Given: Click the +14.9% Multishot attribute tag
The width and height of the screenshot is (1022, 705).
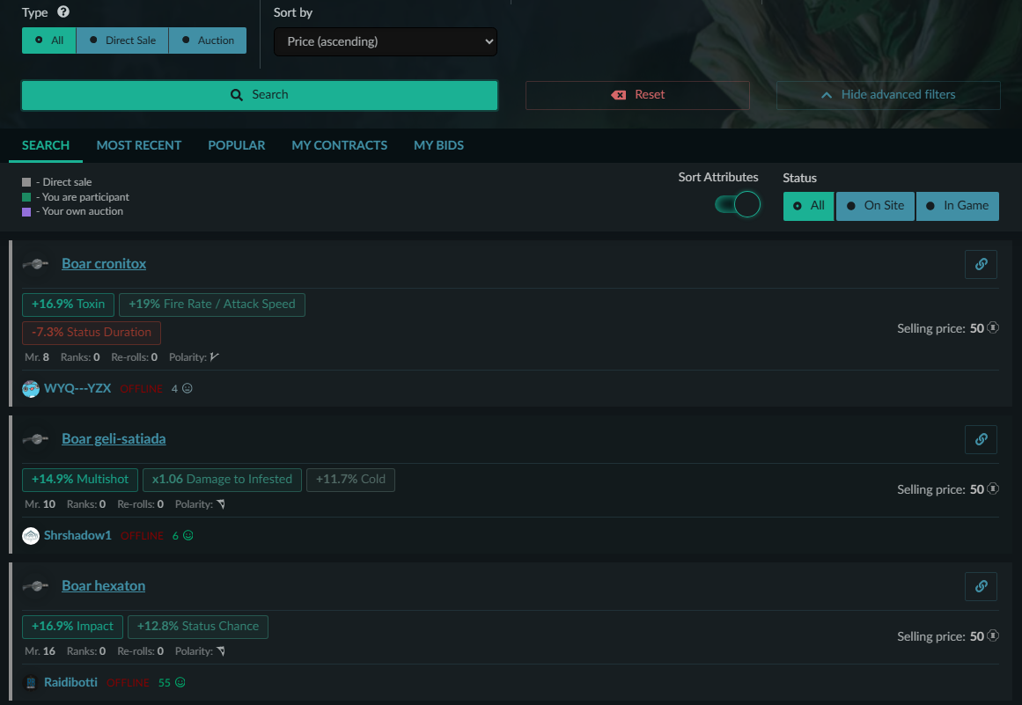Looking at the screenshot, I should pyautogui.click(x=80, y=480).
